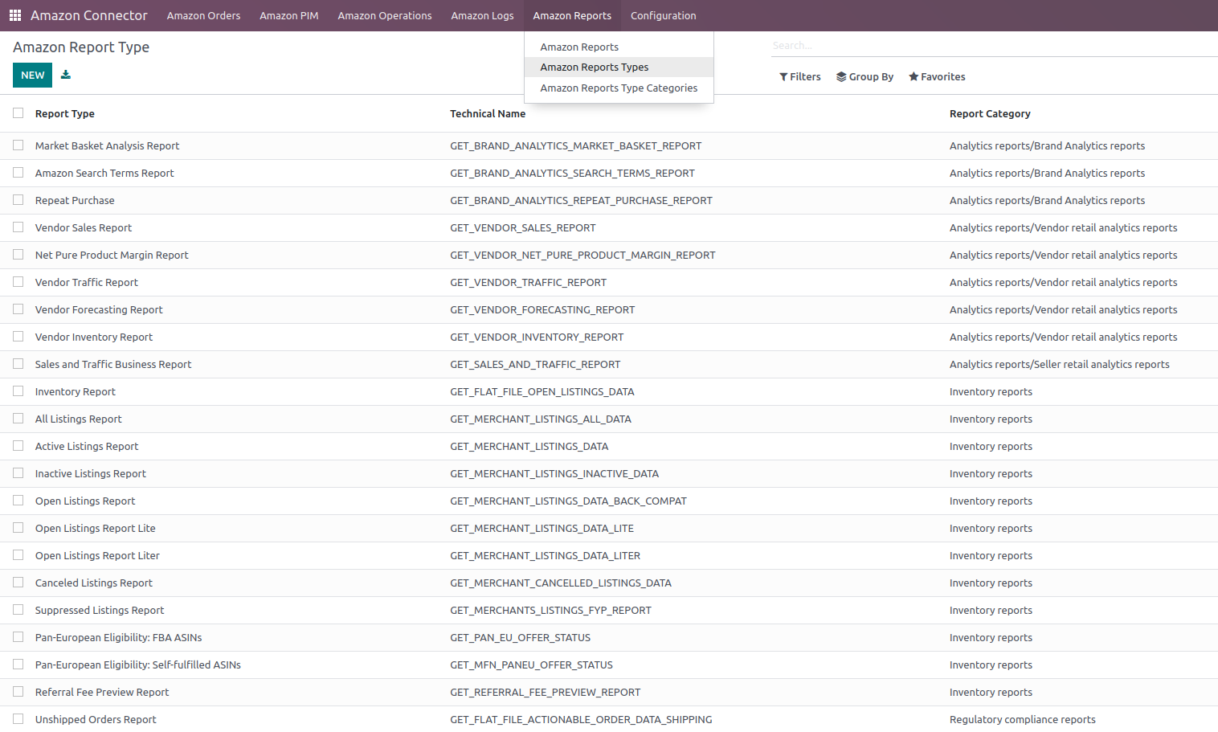Open the Favorites star option
Screen dimensions: 1218x732
point(937,77)
